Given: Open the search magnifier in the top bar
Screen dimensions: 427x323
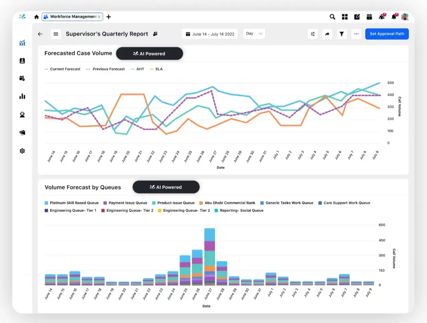Looking at the screenshot, I should coord(332,17).
